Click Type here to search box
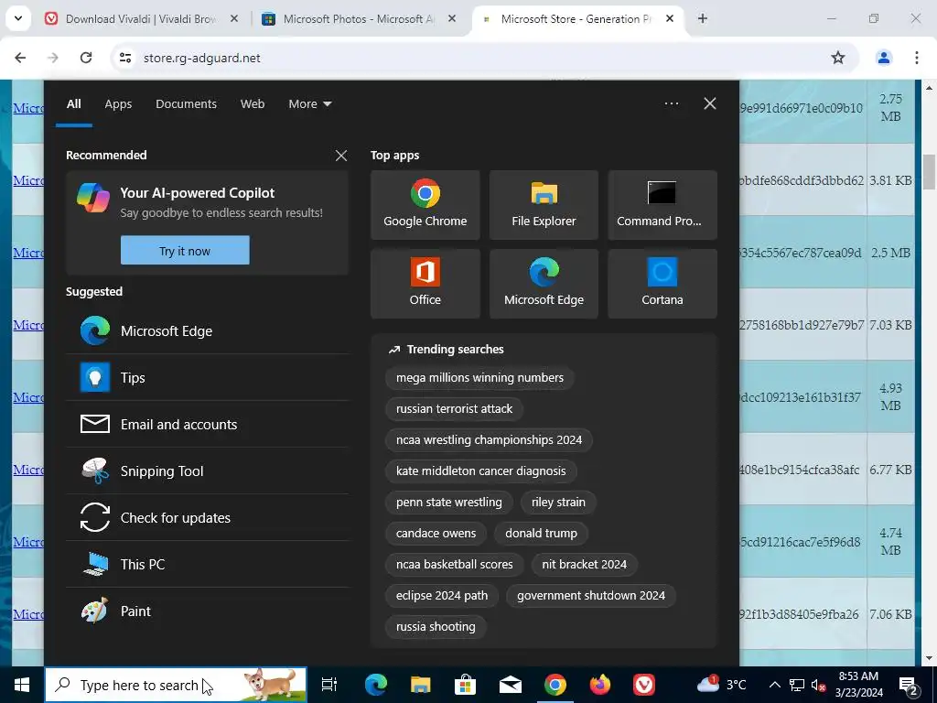The width and height of the screenshot is (937, 703). coord(176,685)
